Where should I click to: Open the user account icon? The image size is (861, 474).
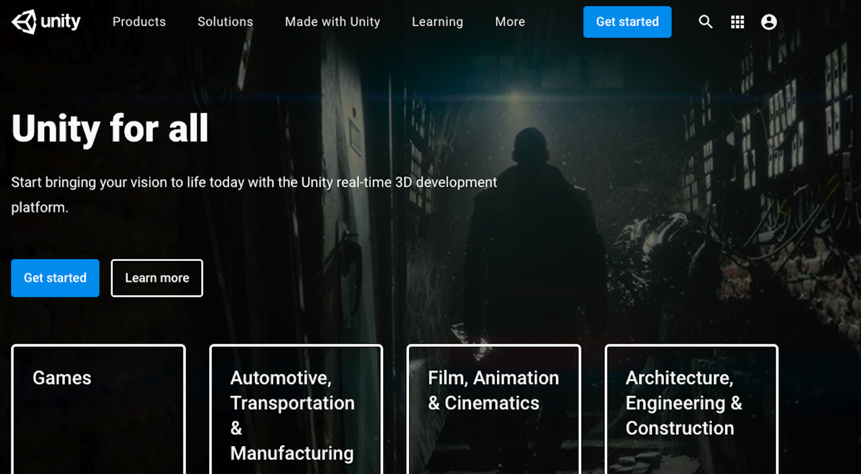click(x=769, y=22)
